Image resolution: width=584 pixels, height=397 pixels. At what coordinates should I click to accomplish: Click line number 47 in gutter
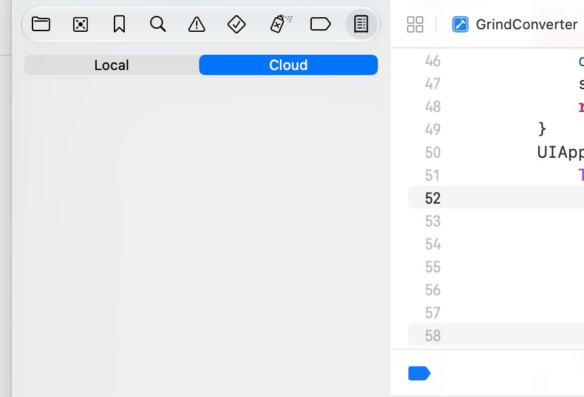pyautogui.click(x=433, y=84)
